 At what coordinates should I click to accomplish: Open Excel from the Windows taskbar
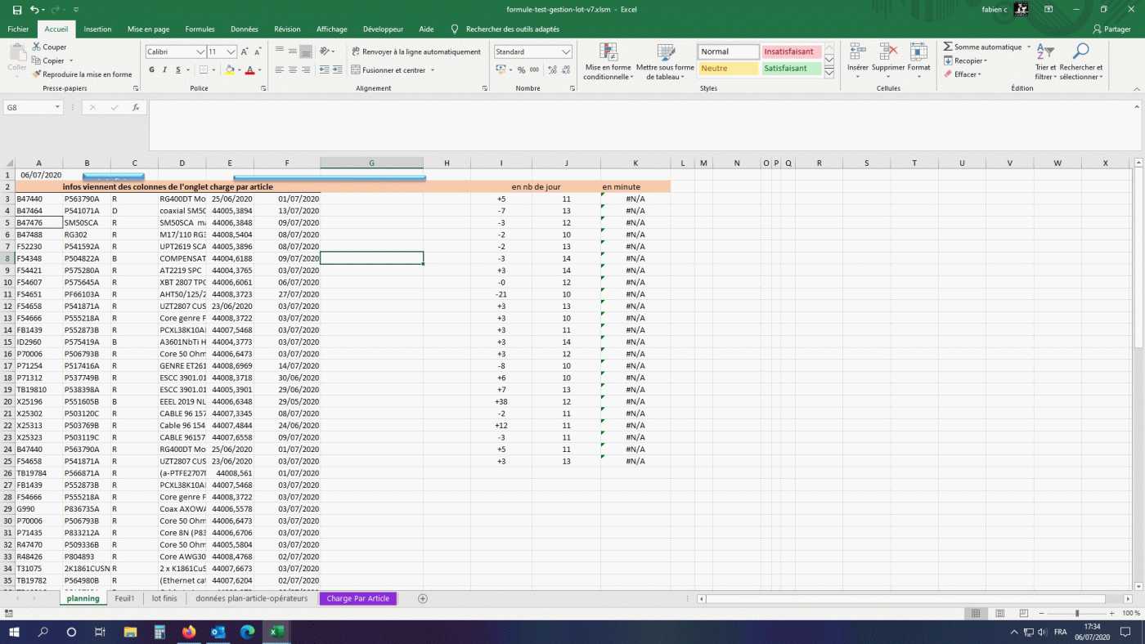point(276,632)
